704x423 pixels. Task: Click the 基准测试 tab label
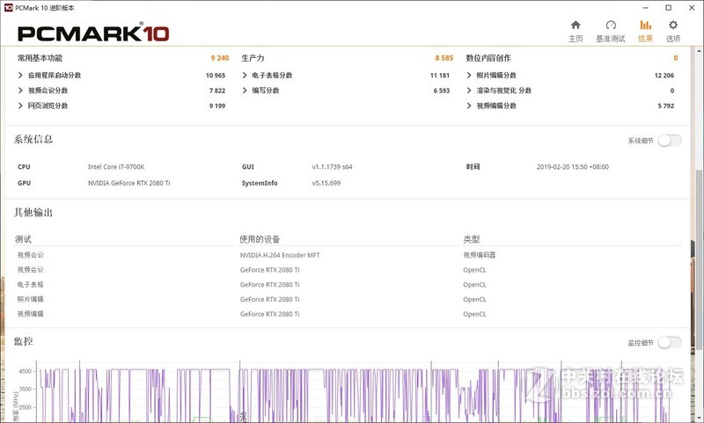tap(611, 39)
